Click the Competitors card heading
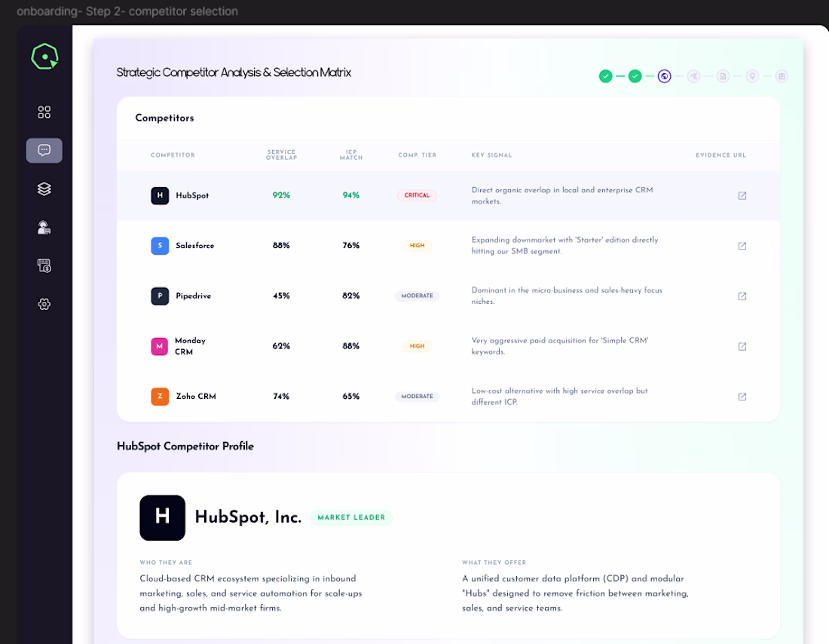829x644 pixels. tap(164, 118)
